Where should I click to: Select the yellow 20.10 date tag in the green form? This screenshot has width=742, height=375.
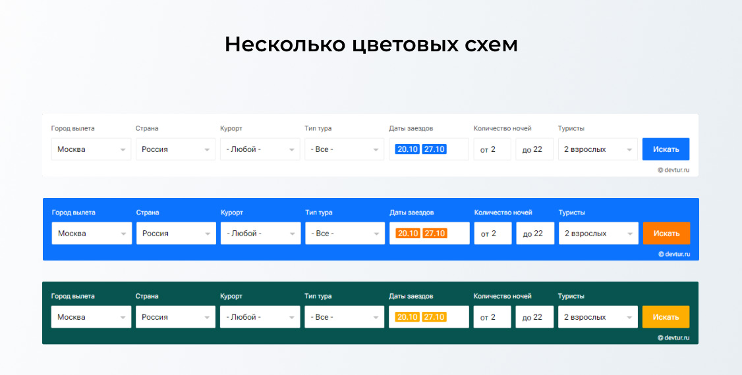[407, 317]
